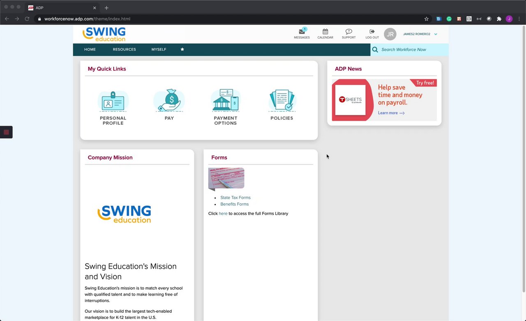Click the Forms thumbnail image

226,179
